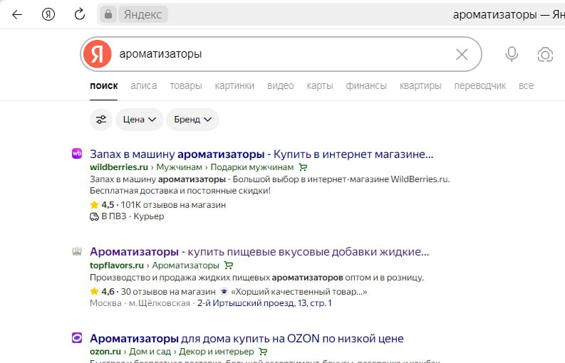This screenshot has height=363, width=565.
Task: Open the все more-services menu
Action: tap(526, 85)
